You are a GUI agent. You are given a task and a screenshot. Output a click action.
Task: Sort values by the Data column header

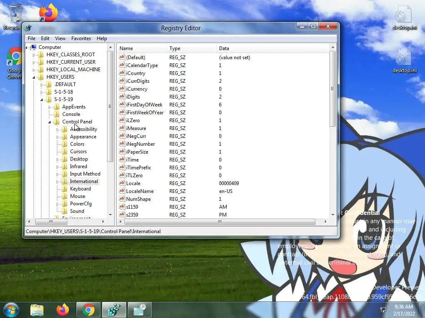click(273, 48)
